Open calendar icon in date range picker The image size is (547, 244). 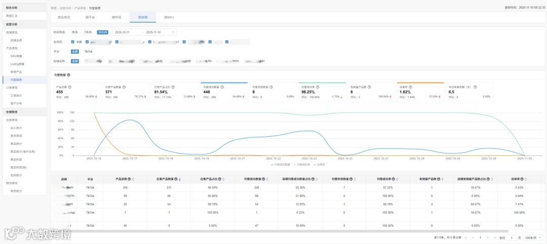tap(173, 32)
